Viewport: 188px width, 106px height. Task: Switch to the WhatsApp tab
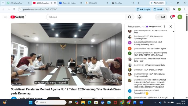[x=18, y=3]
